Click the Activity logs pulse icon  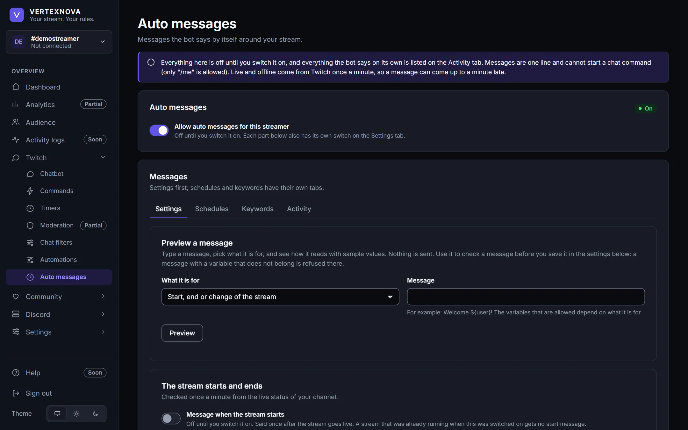pyautogui.click(x=16, y=140)
